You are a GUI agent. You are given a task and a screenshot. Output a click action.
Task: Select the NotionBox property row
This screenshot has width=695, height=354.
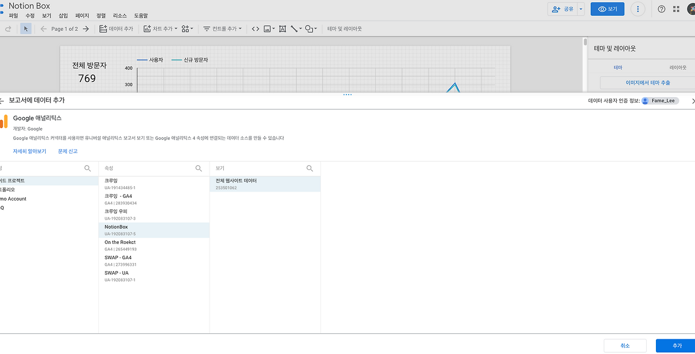point(154,230)
